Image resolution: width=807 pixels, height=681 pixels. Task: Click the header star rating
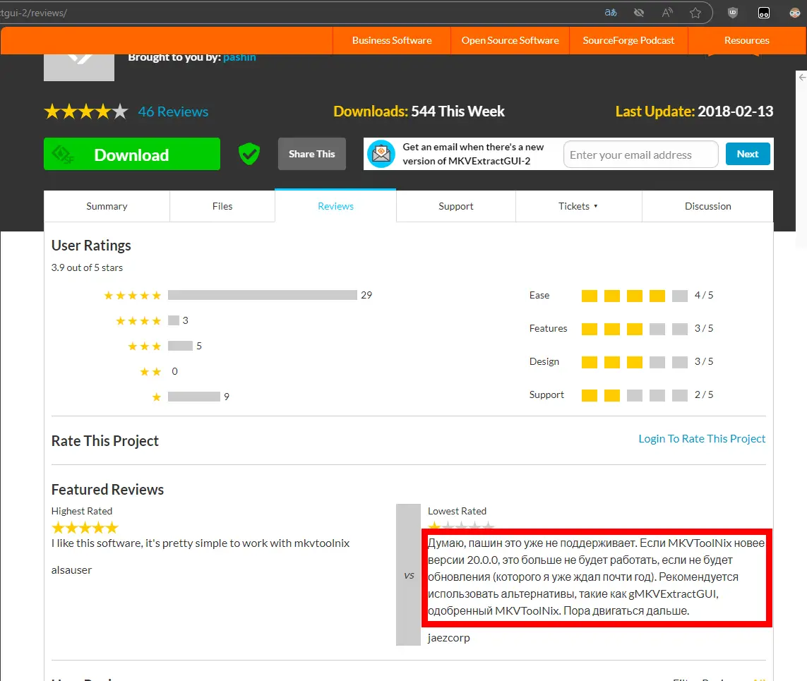86,111
